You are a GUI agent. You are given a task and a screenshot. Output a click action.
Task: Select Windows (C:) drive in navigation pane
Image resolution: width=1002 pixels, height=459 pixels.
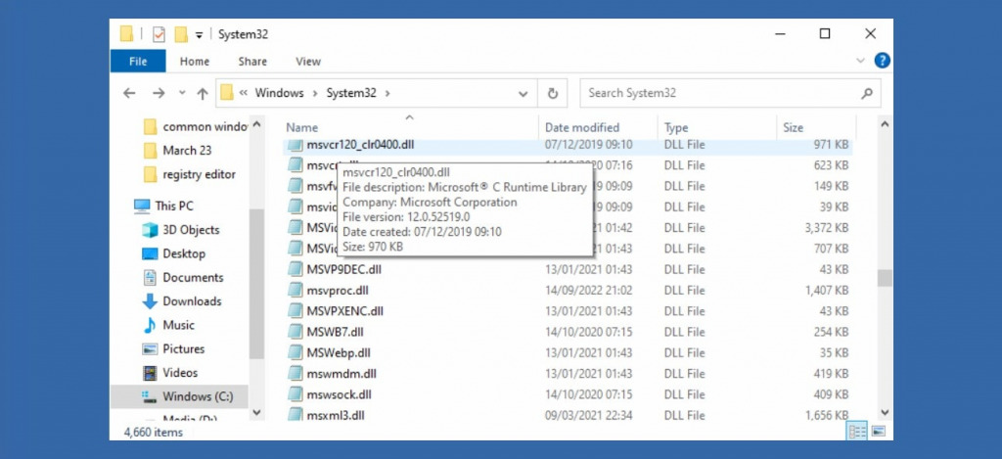pos(180,396)
